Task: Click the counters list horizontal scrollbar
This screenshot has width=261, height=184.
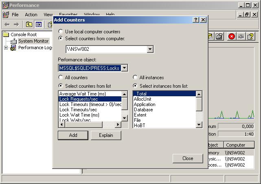Action: pos(90,125)
